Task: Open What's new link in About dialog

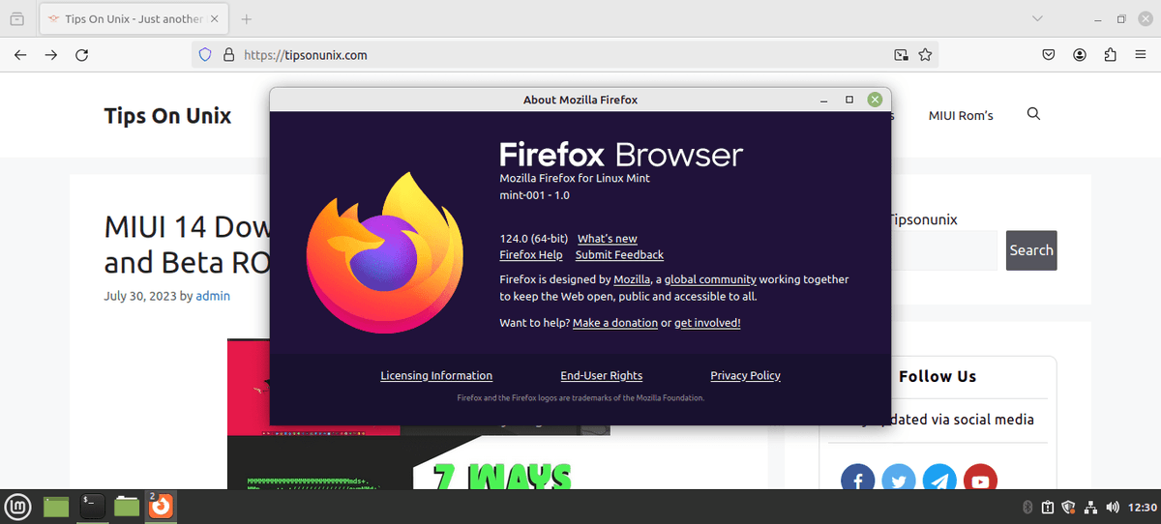Action: coord(608,239)
